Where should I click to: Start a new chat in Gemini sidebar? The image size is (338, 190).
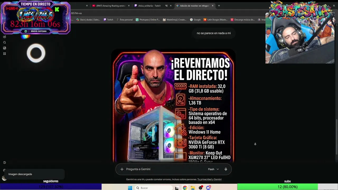click(x=4, y=37)
